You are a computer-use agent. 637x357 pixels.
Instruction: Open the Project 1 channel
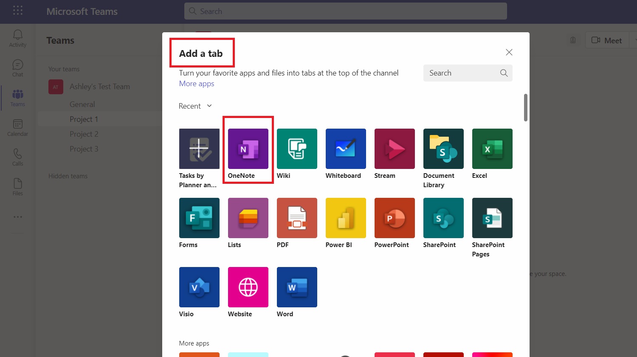[84, 119]
